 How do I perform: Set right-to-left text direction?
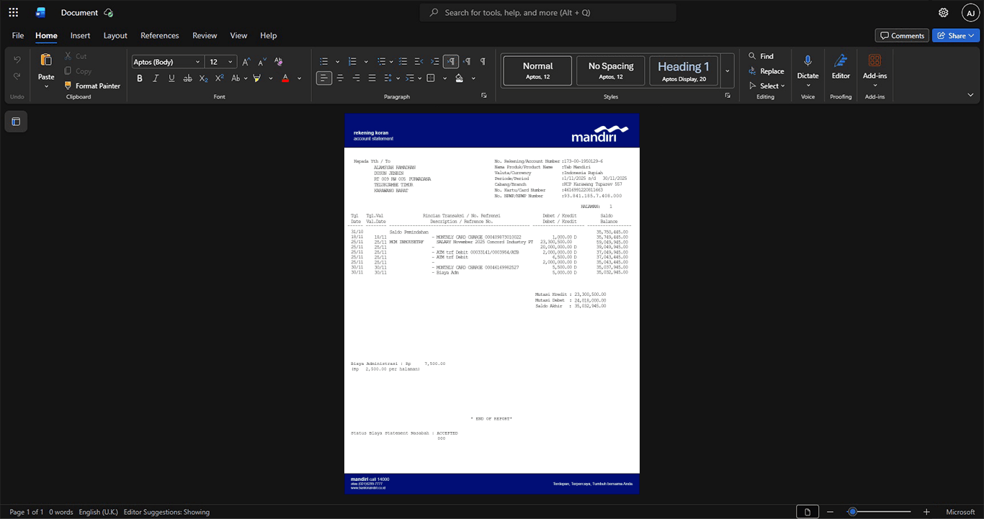(467, 62)
